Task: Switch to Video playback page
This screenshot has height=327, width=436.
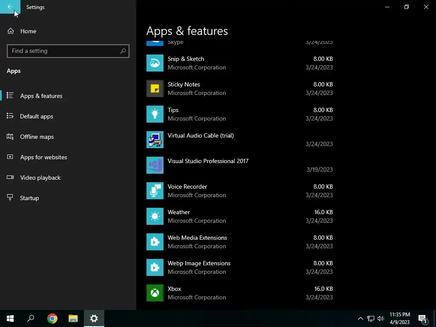Action: [40, 178]
